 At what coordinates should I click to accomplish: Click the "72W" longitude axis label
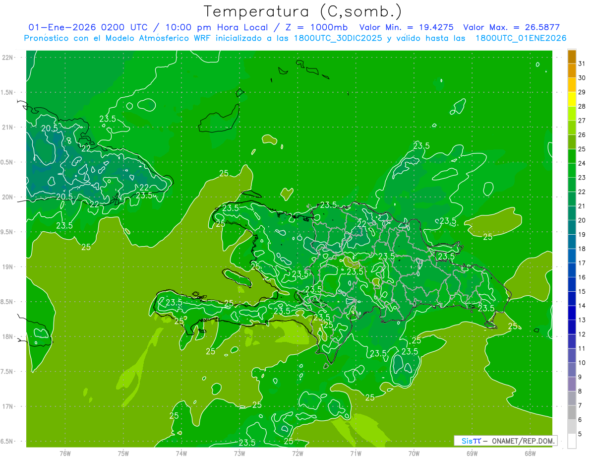(x=297, y=454)
